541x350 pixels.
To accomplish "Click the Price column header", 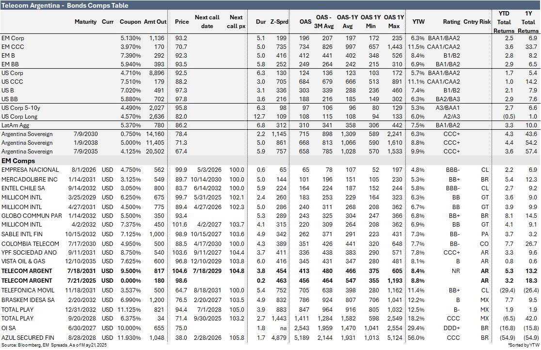I will (182, 22).
